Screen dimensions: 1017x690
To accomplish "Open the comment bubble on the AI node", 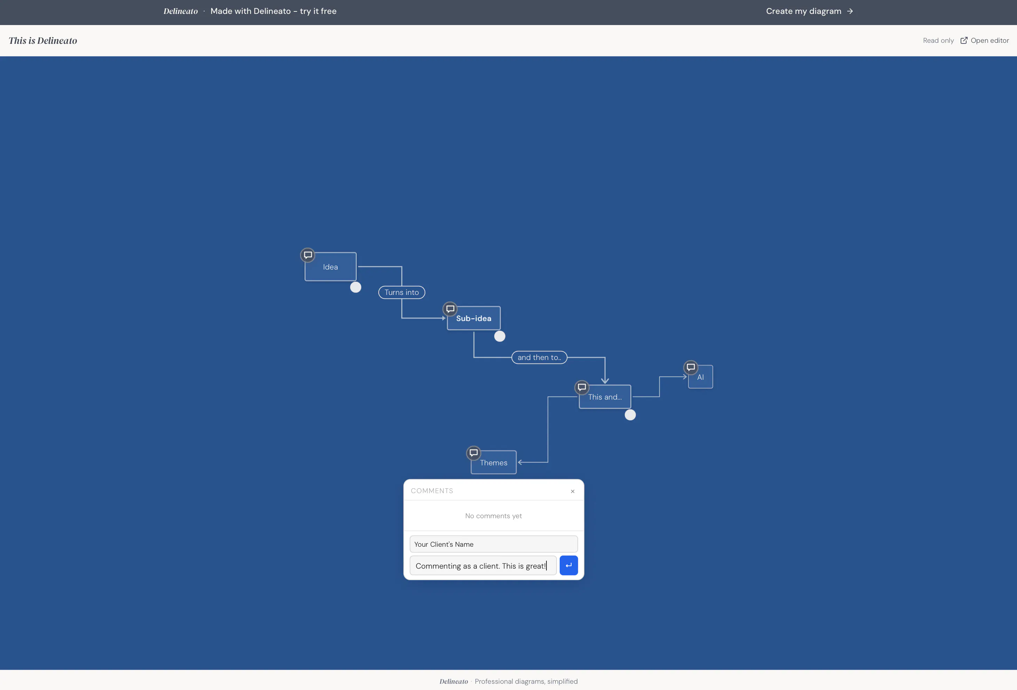I will 691,367.
